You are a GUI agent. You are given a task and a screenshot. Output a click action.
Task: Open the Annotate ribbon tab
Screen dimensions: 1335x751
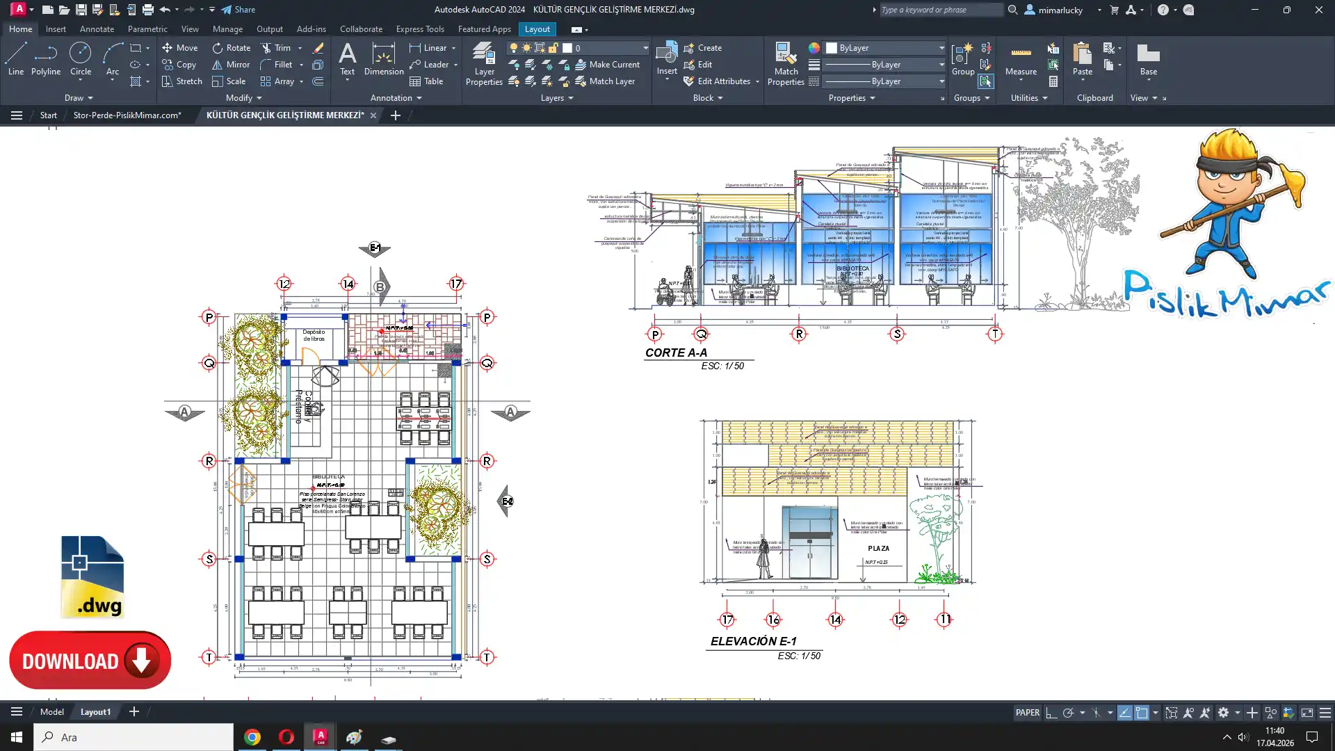(97, 29)
